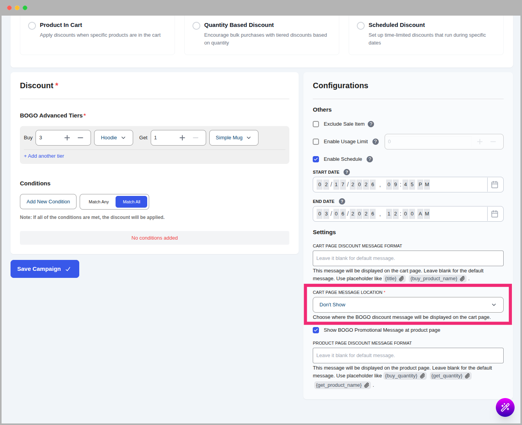Increase the Buy quantity with plus stepper
The image size is (522, 425).
[x=67, y=138]
